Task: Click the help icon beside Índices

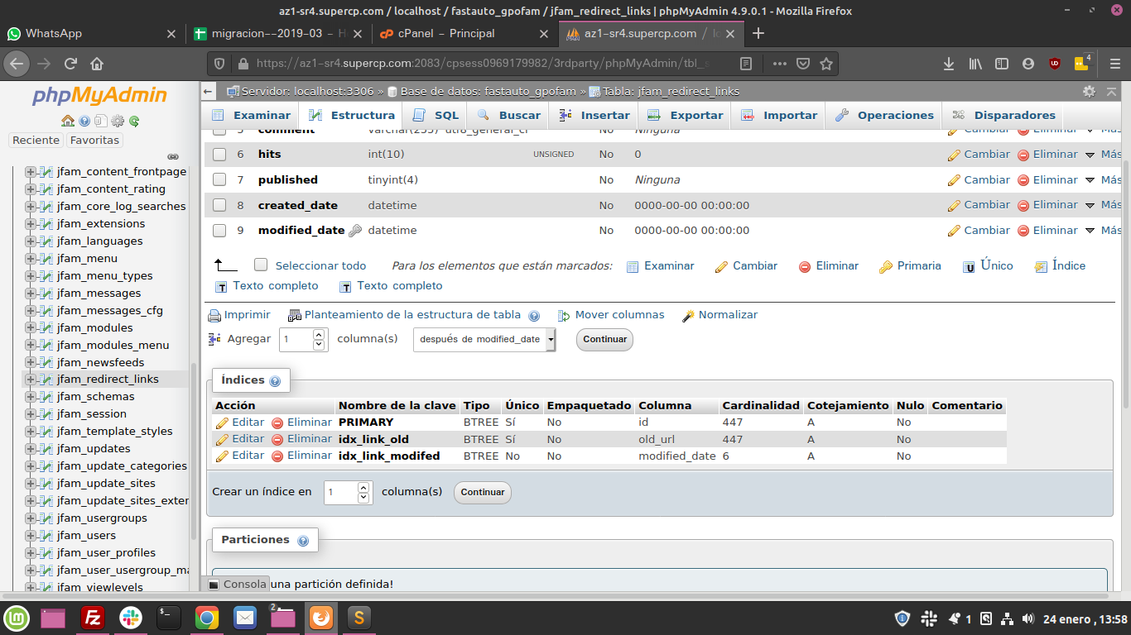Action: click(275, 381)
